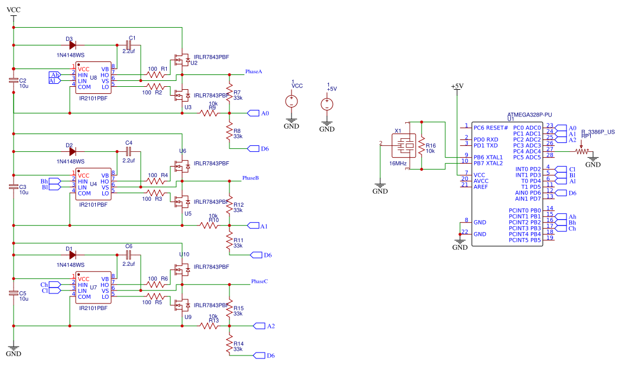Pick MOSFET U10 symbol
Viewport: 621px width, 365px height.
point(182,270)
